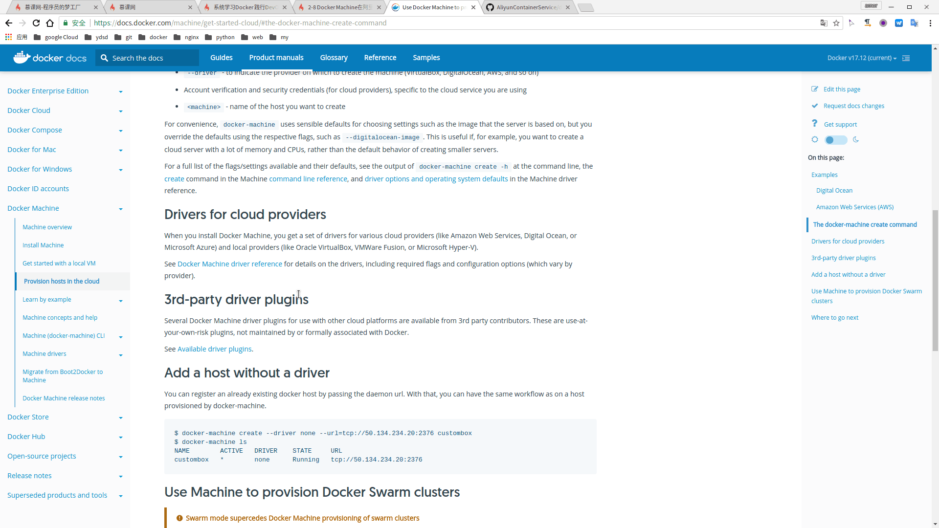Open driver options and operating system defaults link
Viewport: 939px width, 528px height.
[436, 179]
